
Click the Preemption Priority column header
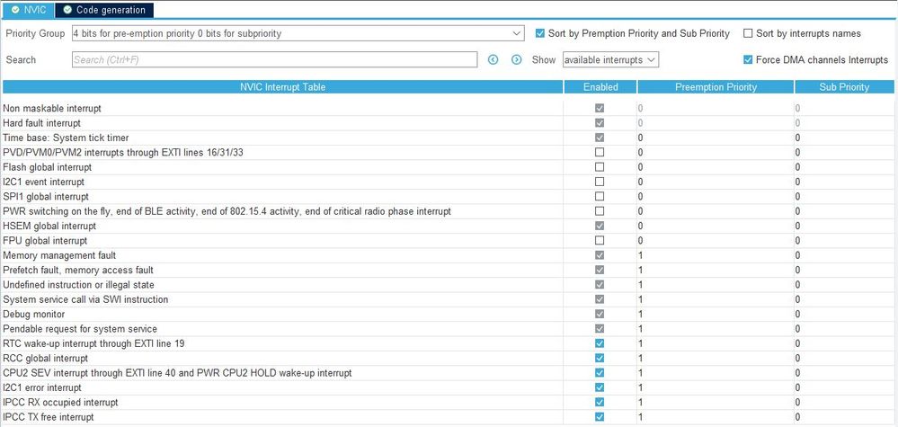[x=716, y=87]
